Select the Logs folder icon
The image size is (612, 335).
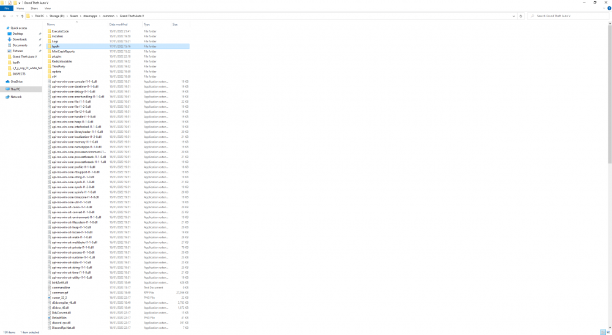pos(49,42)
